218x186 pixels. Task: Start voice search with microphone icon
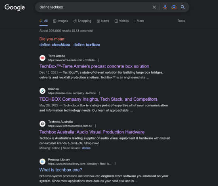165,7
